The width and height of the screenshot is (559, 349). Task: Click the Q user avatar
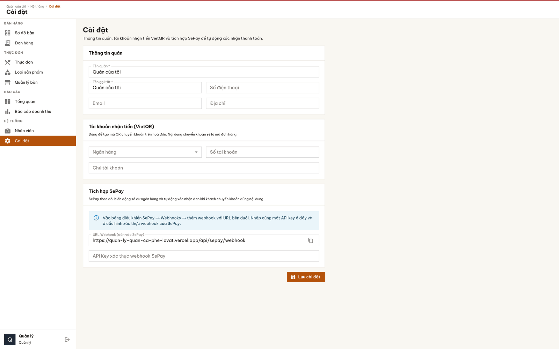[x=10, y=340]
